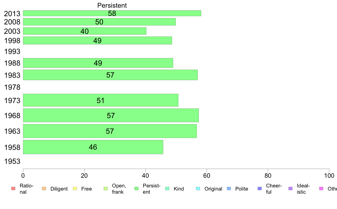Click the yellow Free legend swatch
The height and width of the screenshot is (209, 337).
[x=75, y=189]
